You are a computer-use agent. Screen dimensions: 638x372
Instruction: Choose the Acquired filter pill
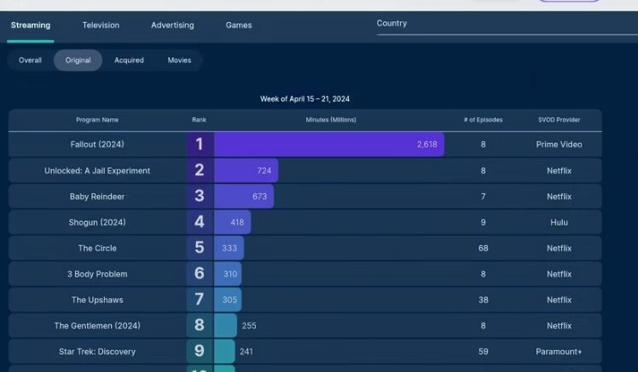tap(130, 60)
